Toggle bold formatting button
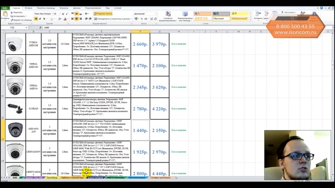The width and height of the screenshot is (335, 188). (36, 19)
